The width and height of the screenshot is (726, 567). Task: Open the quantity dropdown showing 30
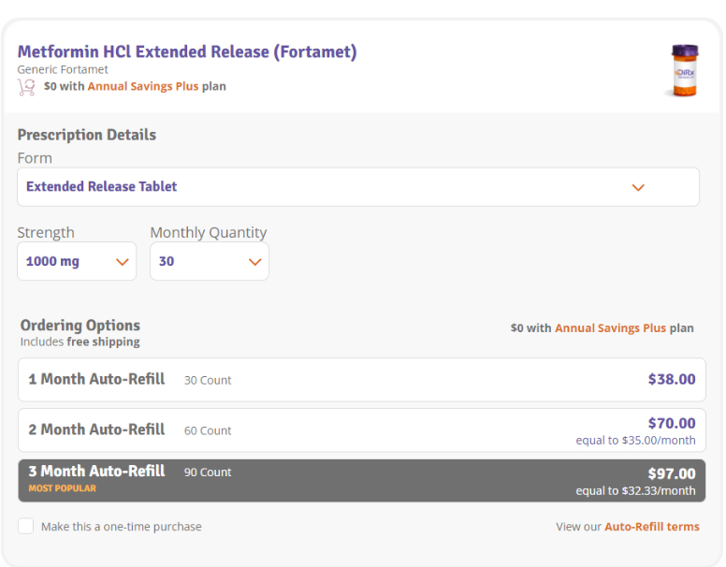tap(209, 262)
